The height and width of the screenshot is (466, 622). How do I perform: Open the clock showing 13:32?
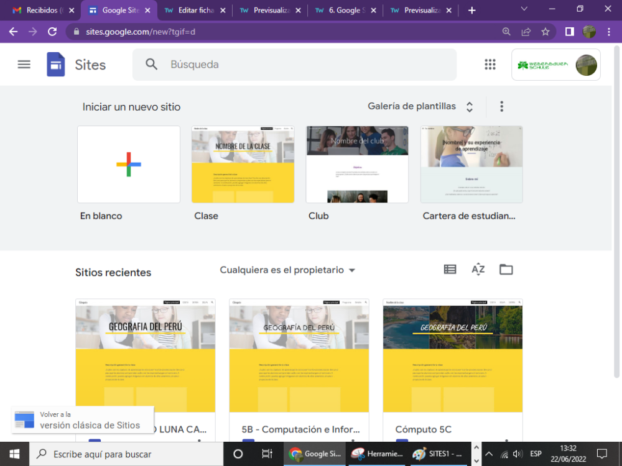click(568, 454)
